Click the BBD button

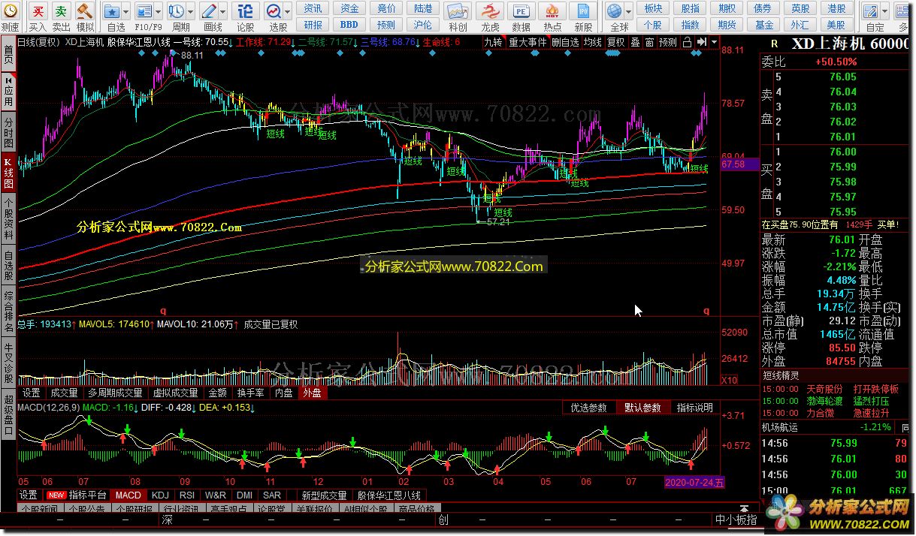[x=349, y=25]
